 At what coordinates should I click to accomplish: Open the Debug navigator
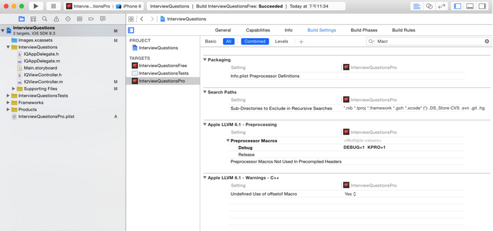click(x=79, y=19)
